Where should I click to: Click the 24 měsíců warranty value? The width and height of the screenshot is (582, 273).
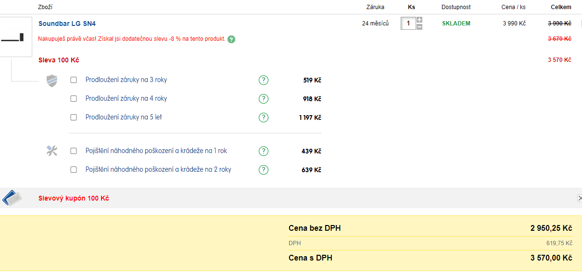coord(376,24)
